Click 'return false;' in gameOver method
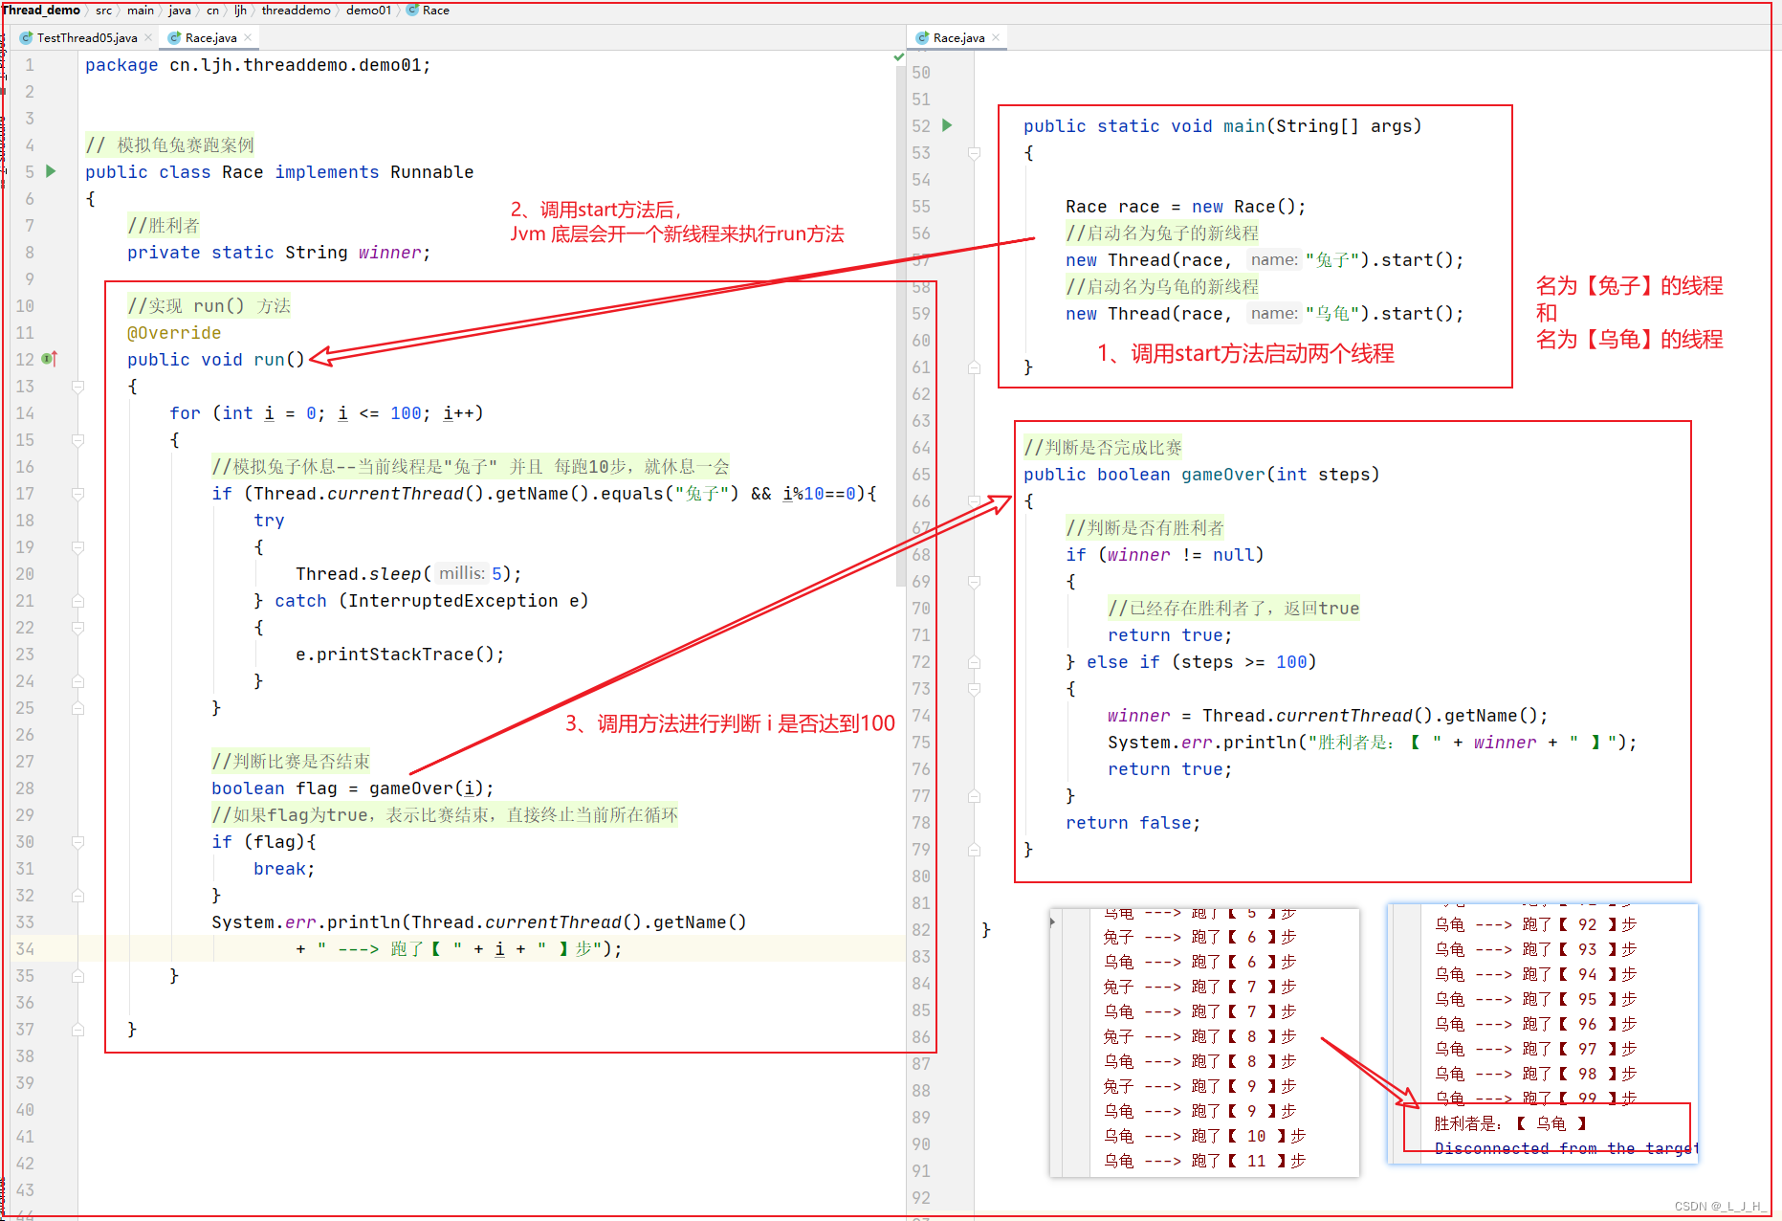1782x1221 pixels. click(x=1133, y=823)
